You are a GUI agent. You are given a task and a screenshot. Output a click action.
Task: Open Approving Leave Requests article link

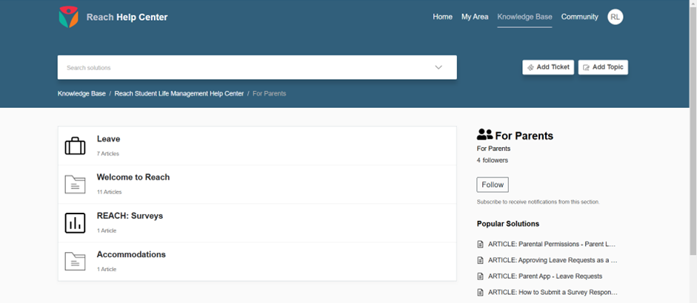(553, 260)
